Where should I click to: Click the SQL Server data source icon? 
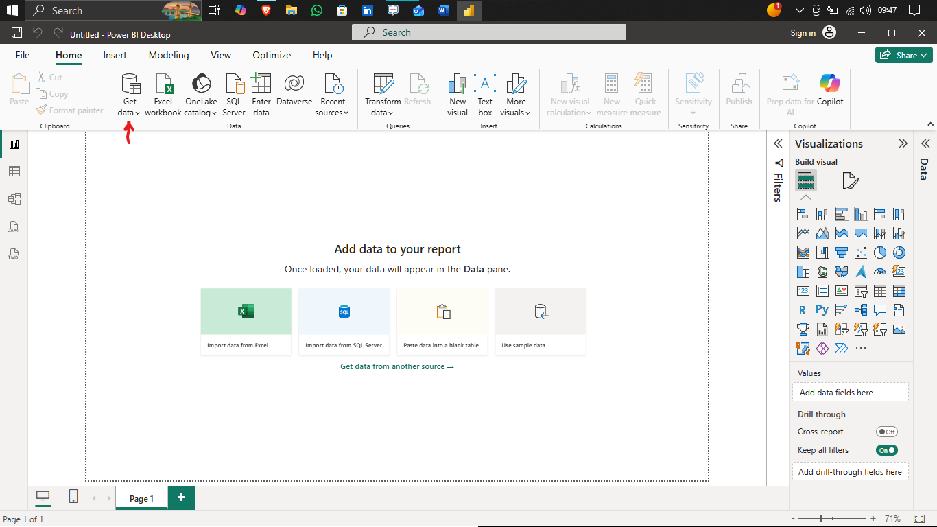234,95
